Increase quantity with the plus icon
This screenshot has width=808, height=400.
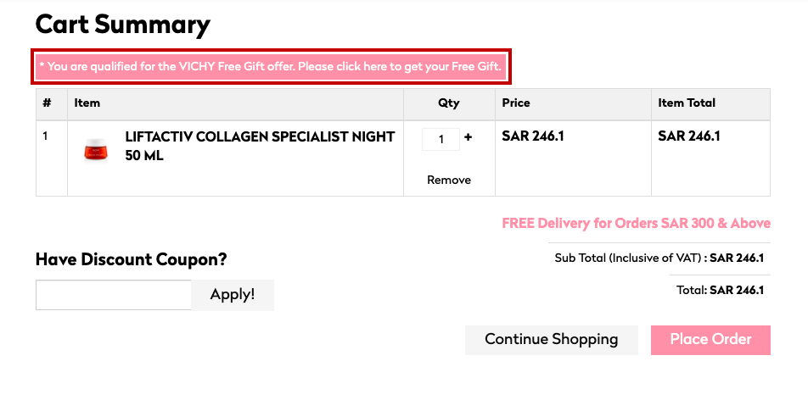click(x=468, y=137)
